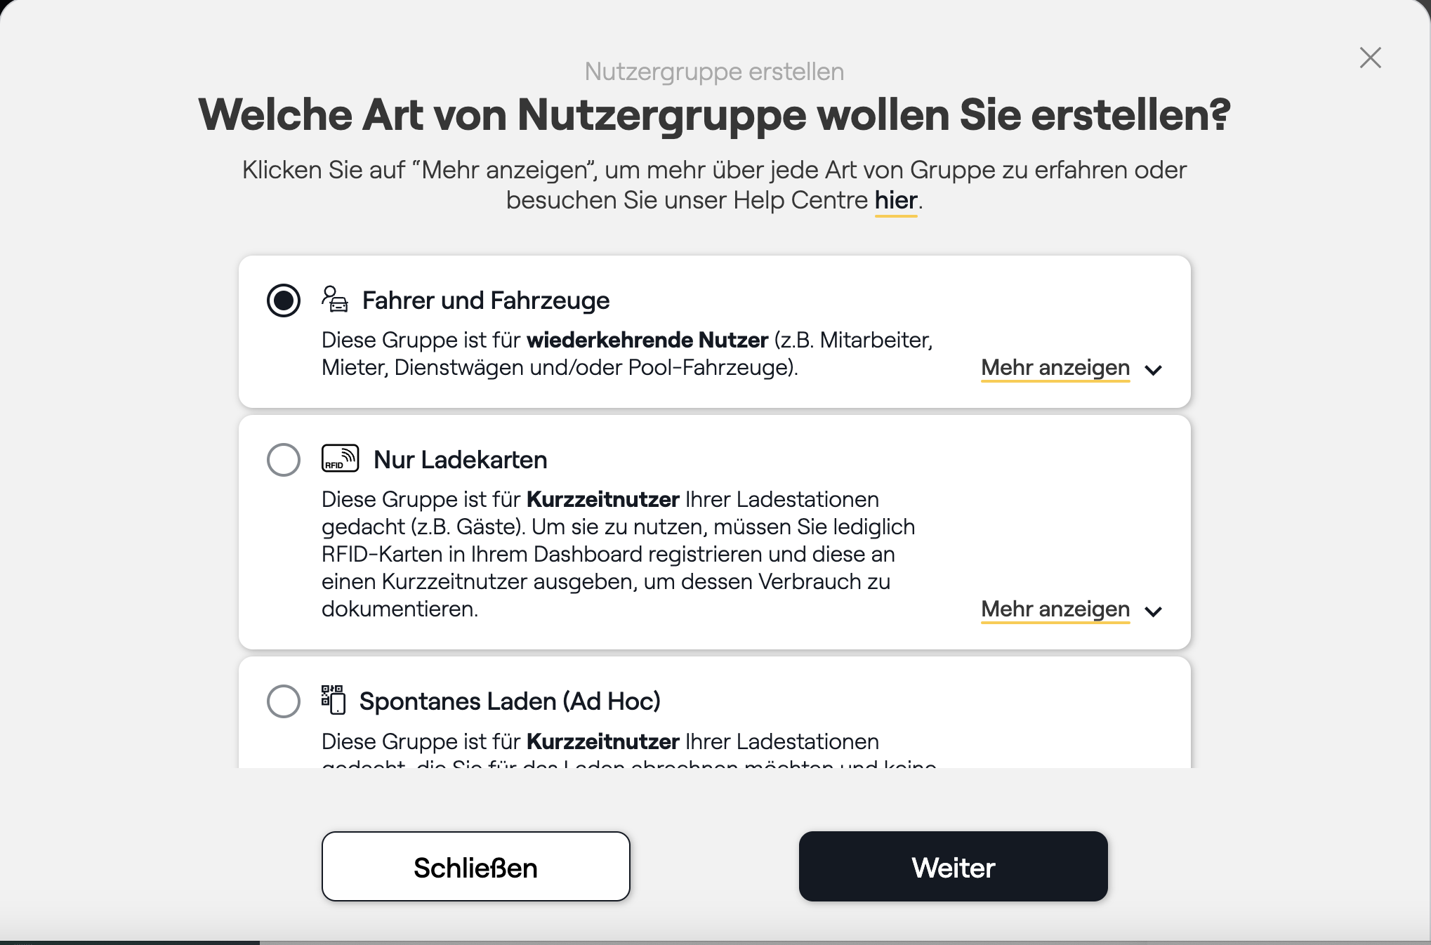
Task: Click the Schließen button
Action: click(476, 866)
